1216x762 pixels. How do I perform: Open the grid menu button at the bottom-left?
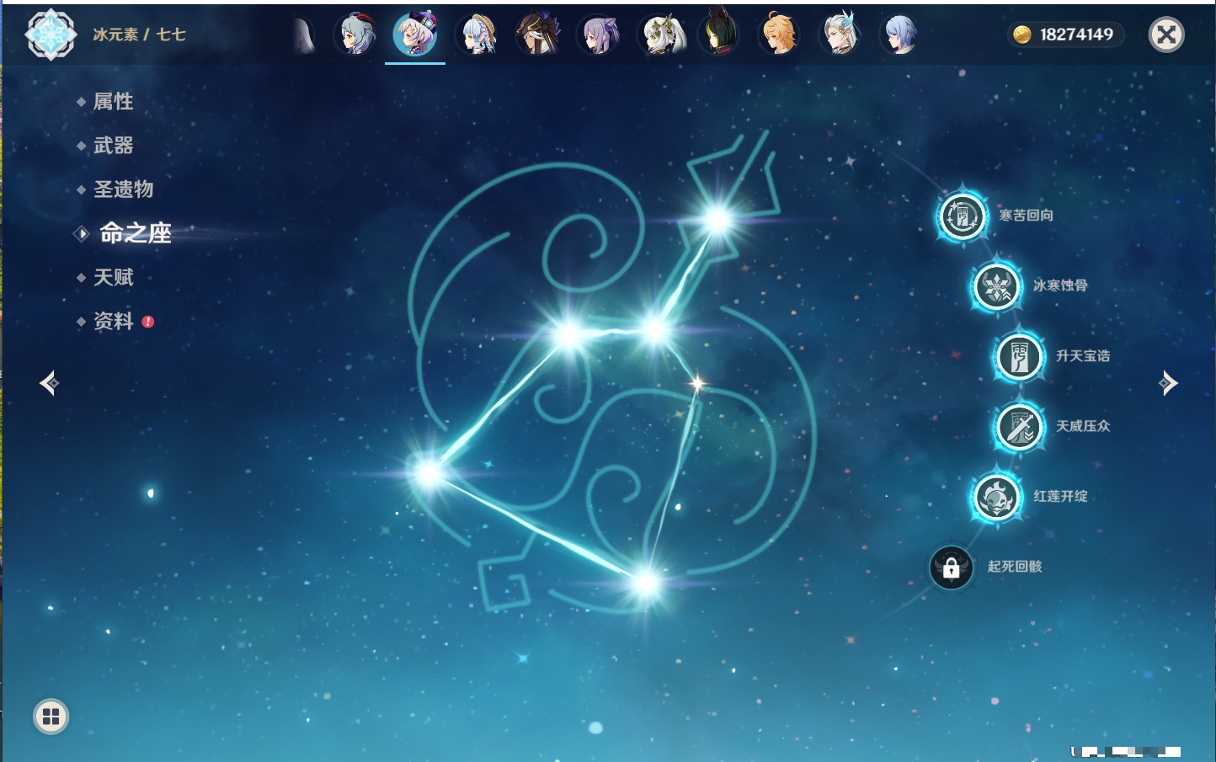tap(51, 717)
